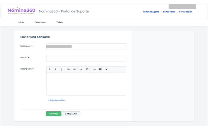Viewport: 208px width, 126px height.
Task: Open the Portal de agente link
Action: [x=151, y=12]
